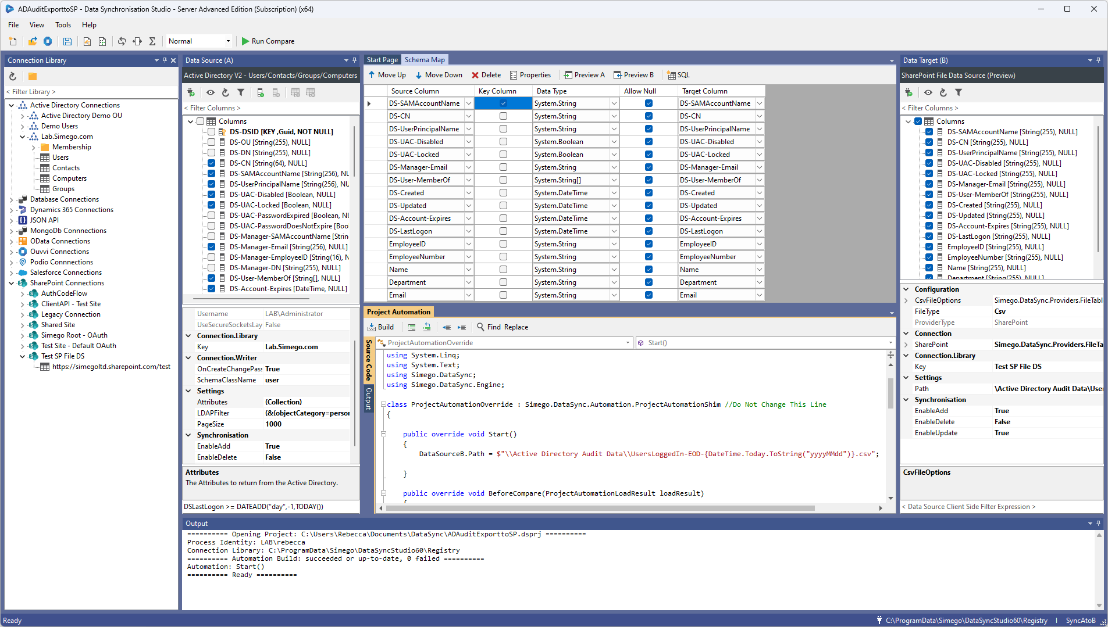Open the Tools menu
The height and width of the screenshot is (627, 1108).
pos(63,25)
